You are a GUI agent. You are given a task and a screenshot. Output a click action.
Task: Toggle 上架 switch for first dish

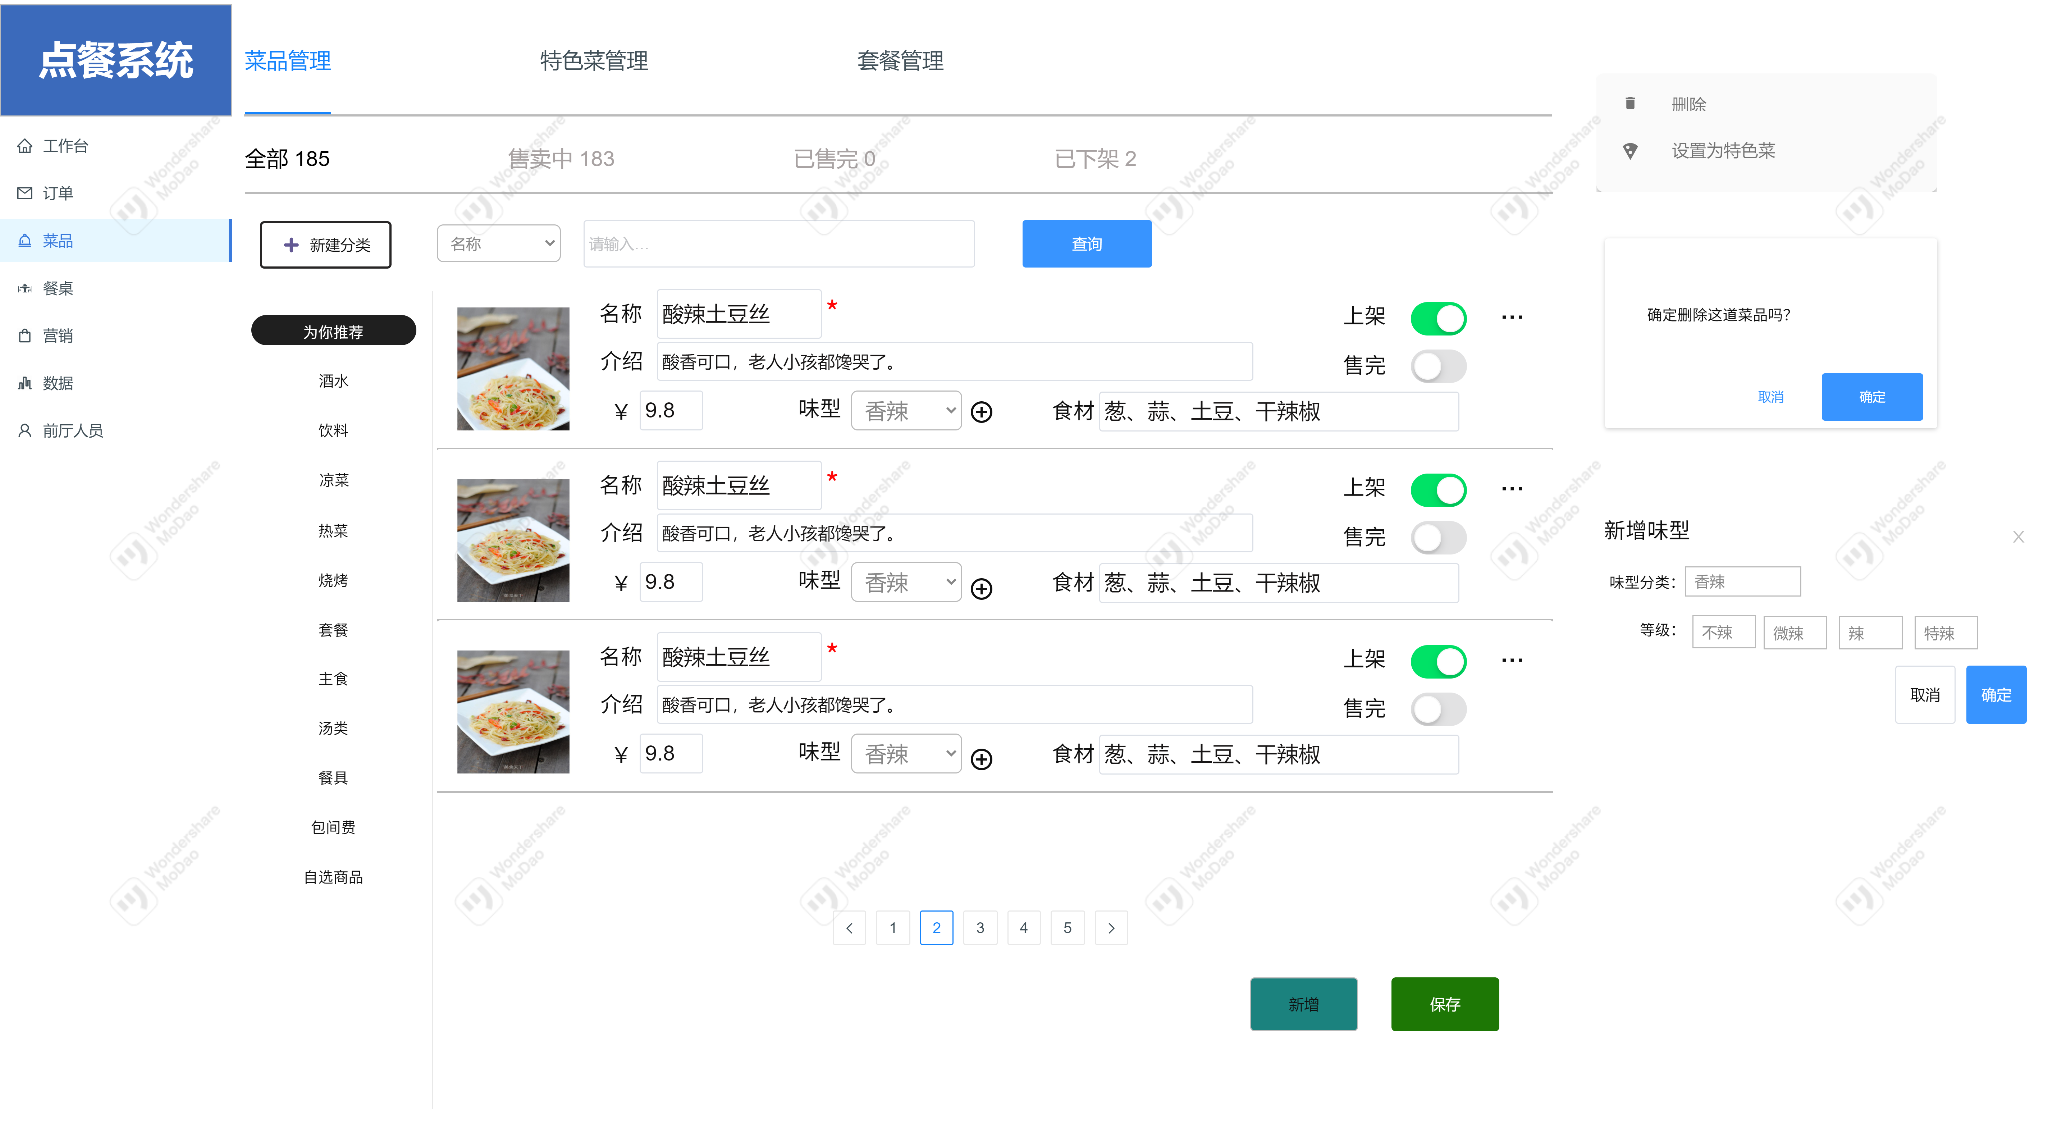1438,319
